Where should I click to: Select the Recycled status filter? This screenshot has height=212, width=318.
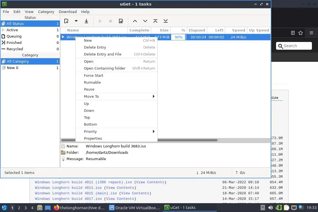tap(30, 49)
